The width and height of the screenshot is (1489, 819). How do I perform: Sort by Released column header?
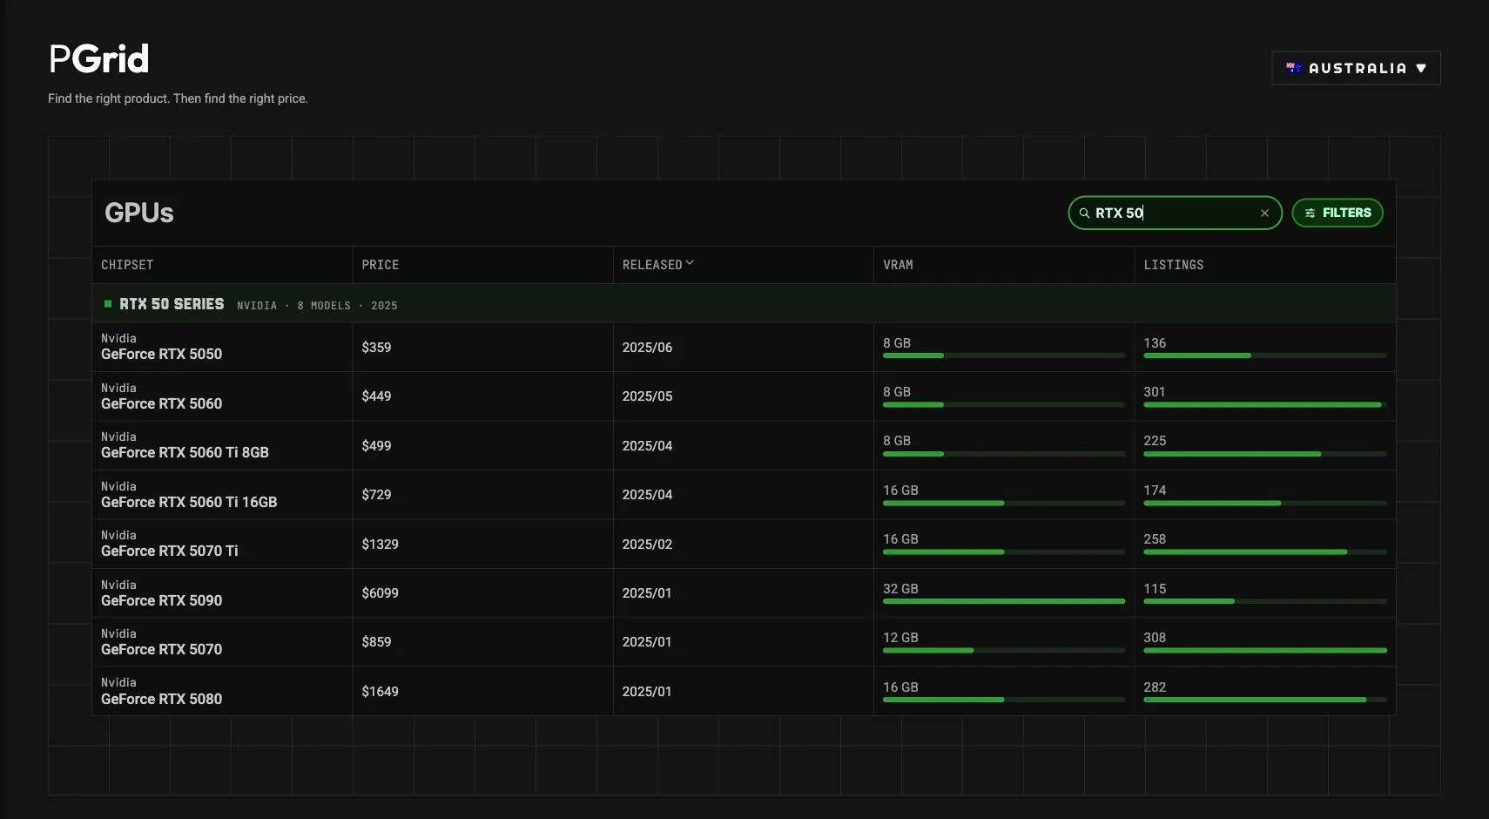click(x=652, y=265)
